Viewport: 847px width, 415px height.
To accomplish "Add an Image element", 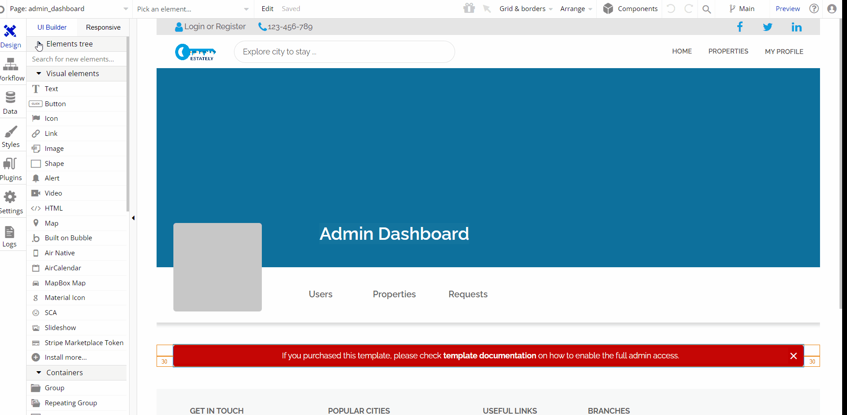I will click(x=77, y=148).
